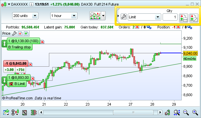
Task: Close the -1 @9,043.00 position
Action: click(x=31, y=64)
